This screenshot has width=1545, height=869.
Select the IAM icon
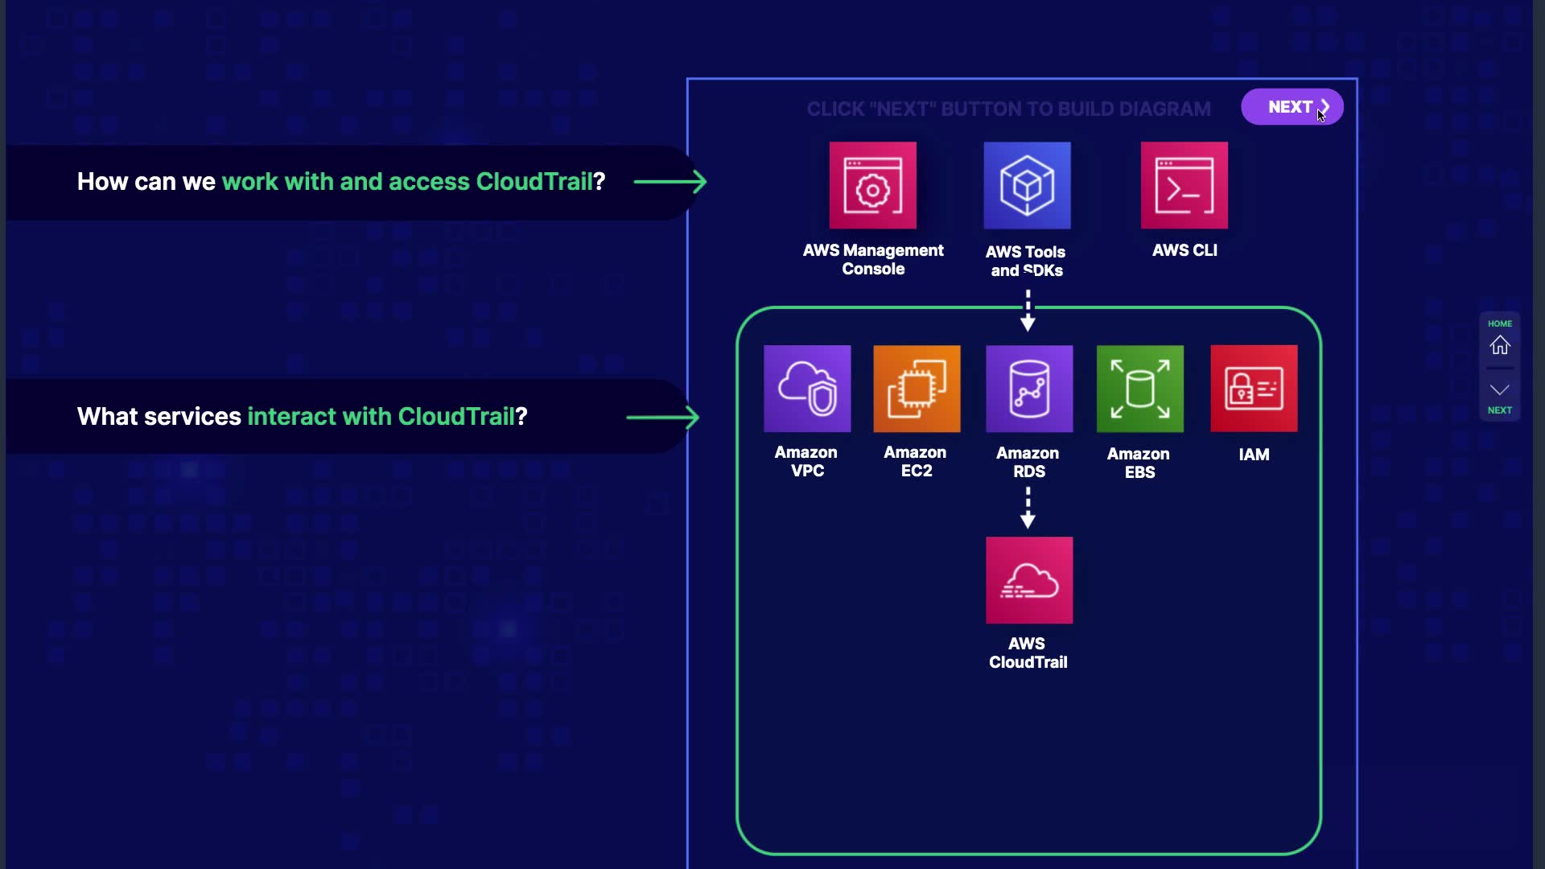[x=1254, y=389]
